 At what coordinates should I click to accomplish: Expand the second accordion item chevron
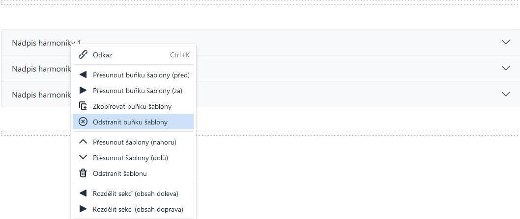coord(506,68)
